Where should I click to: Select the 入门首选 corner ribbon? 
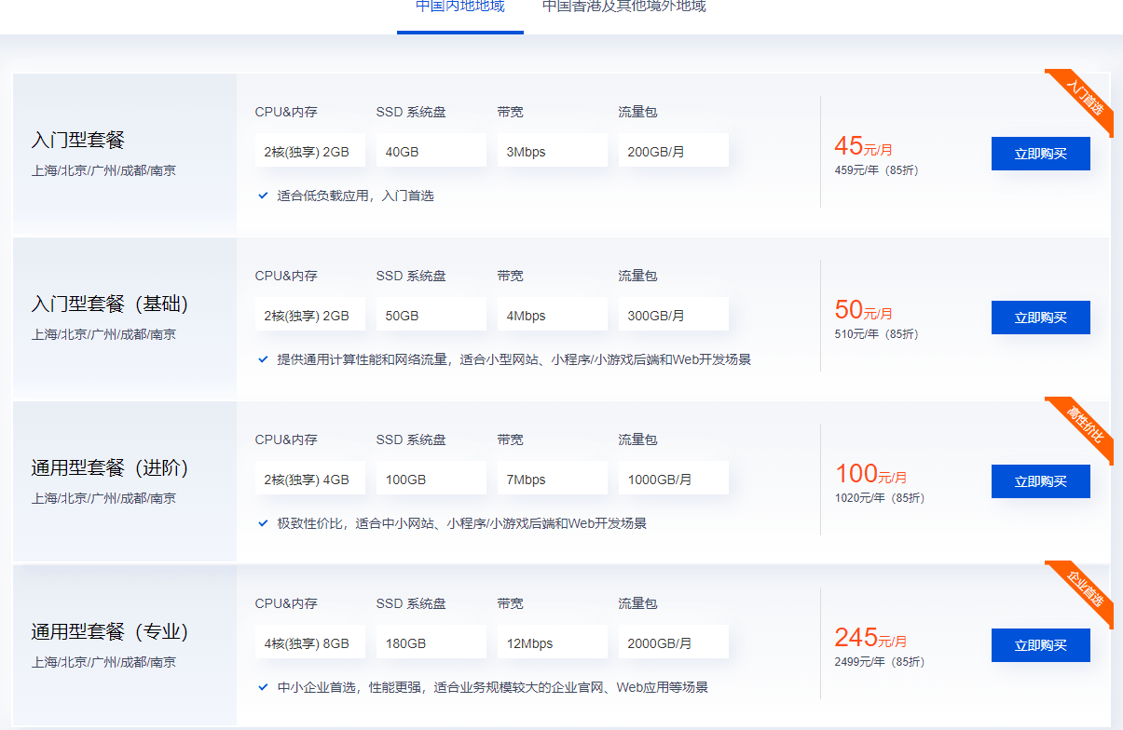click(1085, 97)
